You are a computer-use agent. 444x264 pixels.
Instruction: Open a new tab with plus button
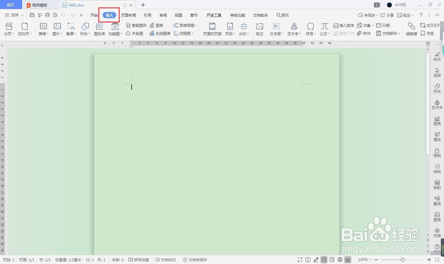click(x=143, y=5)
